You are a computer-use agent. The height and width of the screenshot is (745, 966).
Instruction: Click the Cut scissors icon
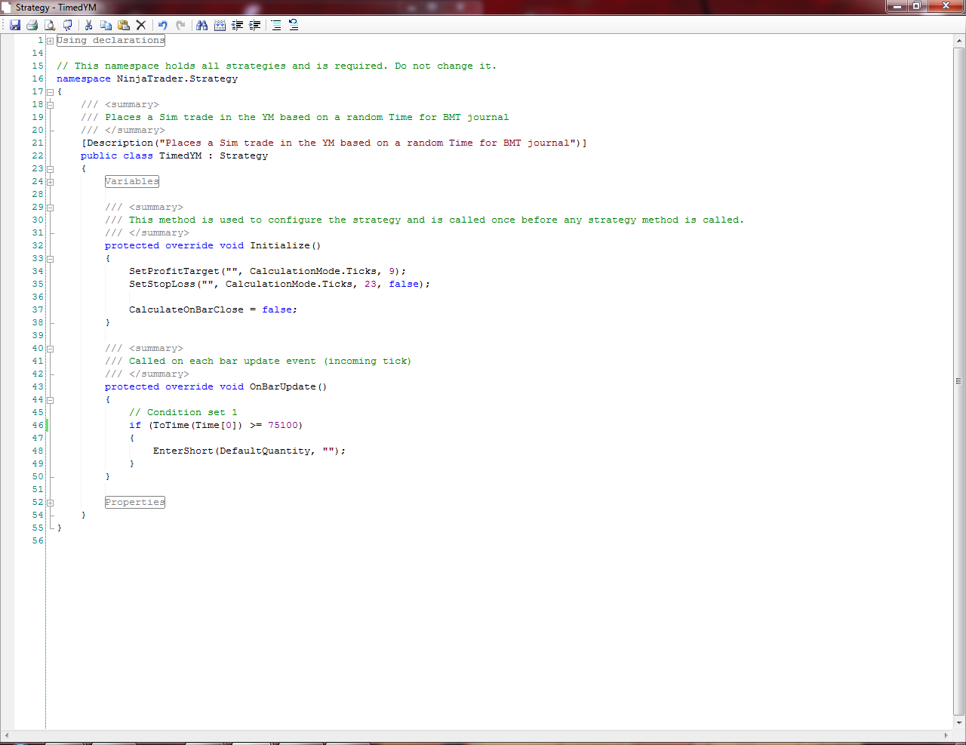[88, 25]
